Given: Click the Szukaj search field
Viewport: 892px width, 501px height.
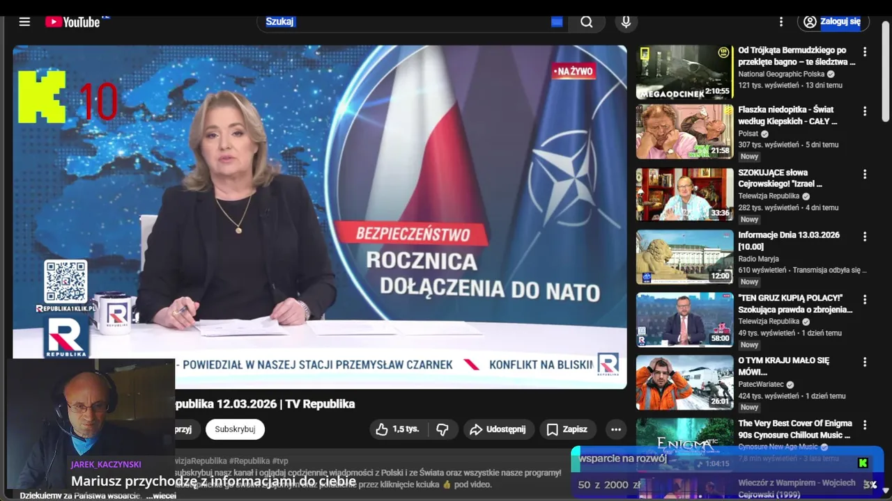Looking at the screenshot, I should click(x=413, y=22).
